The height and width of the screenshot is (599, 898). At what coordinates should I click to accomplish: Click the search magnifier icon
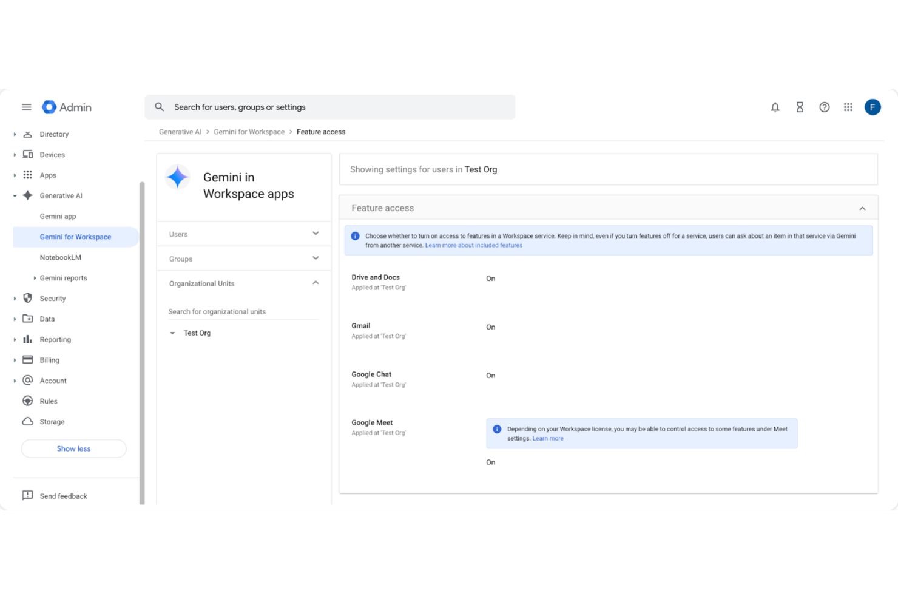[x=160, y=107]
